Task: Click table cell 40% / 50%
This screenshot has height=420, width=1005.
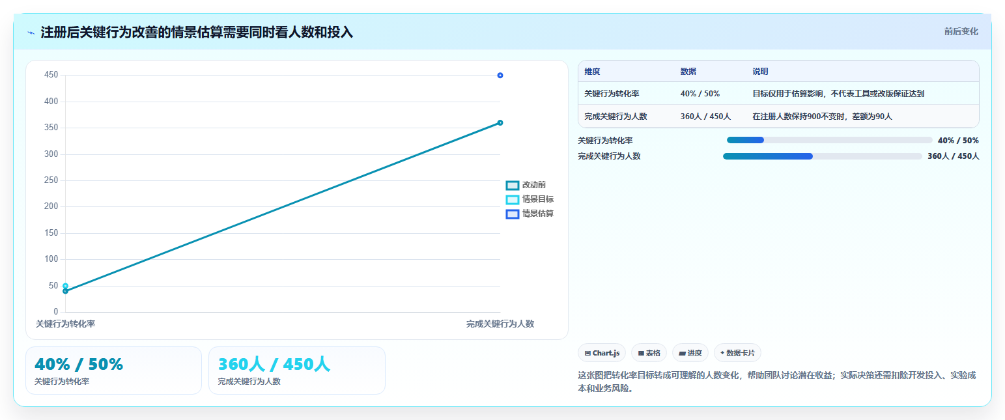Action: coord(700,94)
